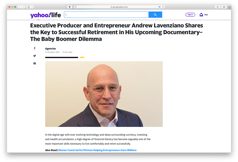238x162 pixels.
Task: Click the Yahoo Life logo
Action: click(x=45, y=15)
